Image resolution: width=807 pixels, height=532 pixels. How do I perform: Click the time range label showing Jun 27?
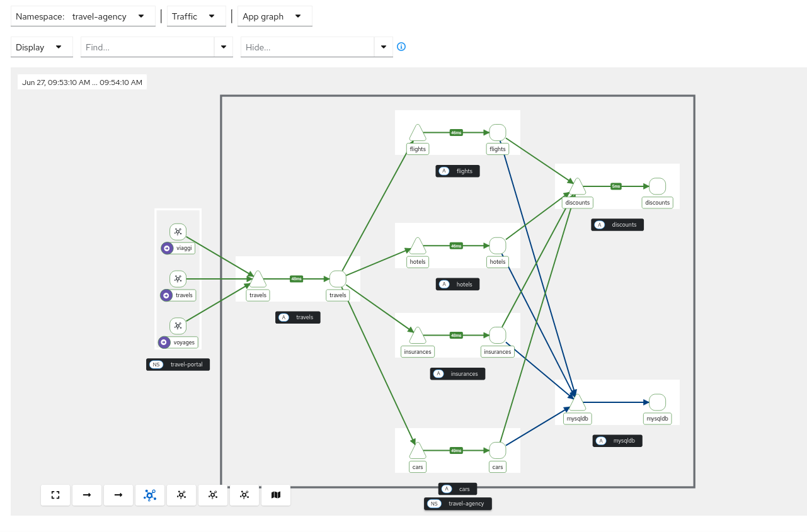[x=81, y=82]
